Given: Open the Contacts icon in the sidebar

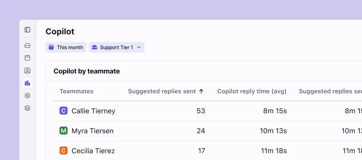Looking at the screenshot, I should [x=27, y=70].
